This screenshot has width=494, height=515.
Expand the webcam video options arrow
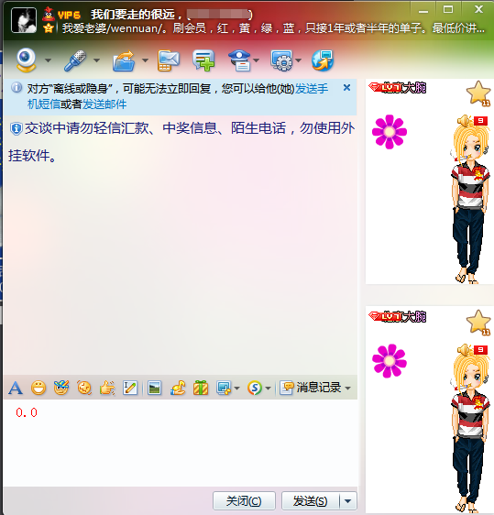coord(48,60)
